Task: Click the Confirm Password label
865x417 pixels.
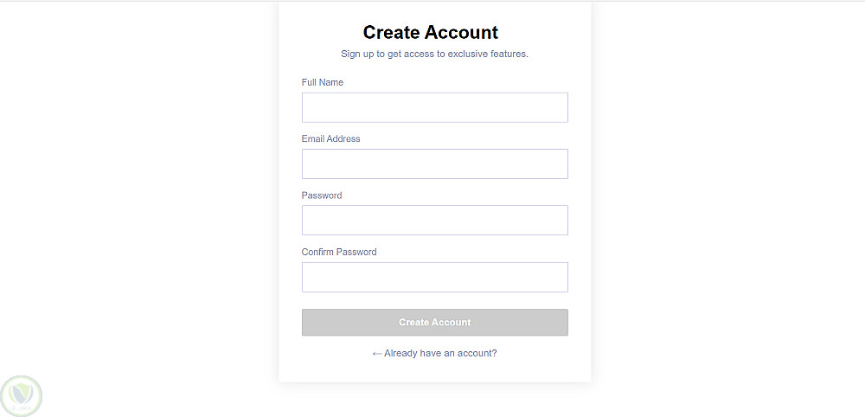Action: pos(339,252)
